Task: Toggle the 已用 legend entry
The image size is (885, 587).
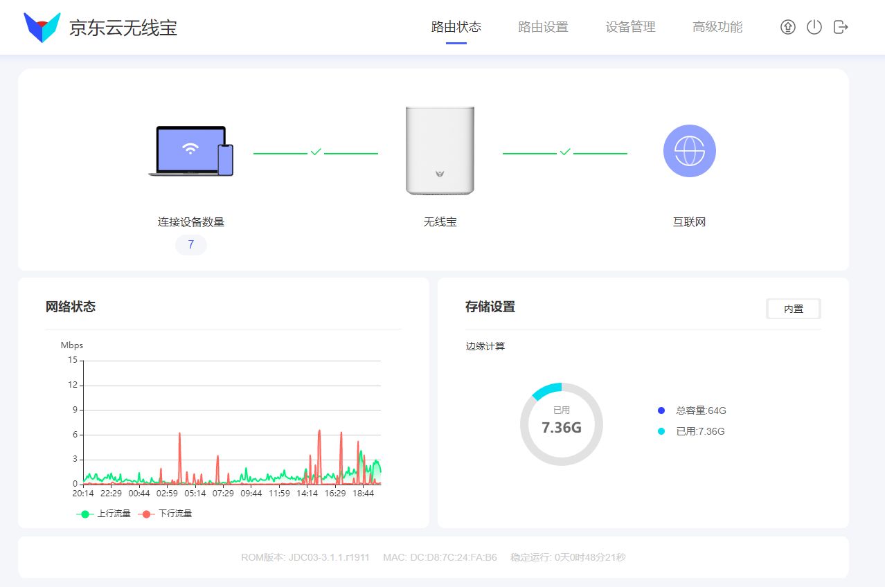Action: (x=692, y=431)
